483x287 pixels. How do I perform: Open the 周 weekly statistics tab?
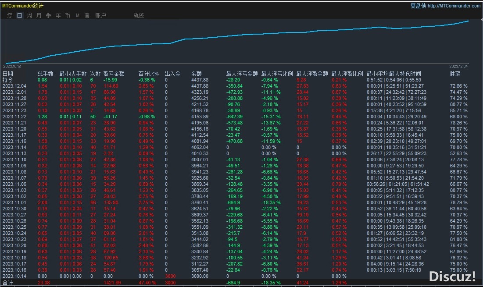(x=29, y=15)
